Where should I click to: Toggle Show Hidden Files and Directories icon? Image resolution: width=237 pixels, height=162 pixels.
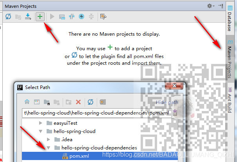coord(103,102)
